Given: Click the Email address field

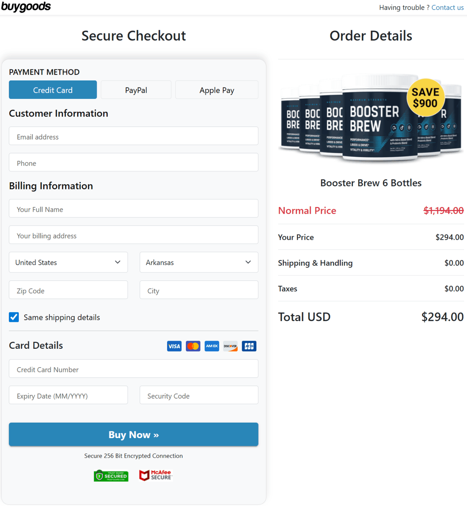Looking at the screenshot, I should (133, 136).
